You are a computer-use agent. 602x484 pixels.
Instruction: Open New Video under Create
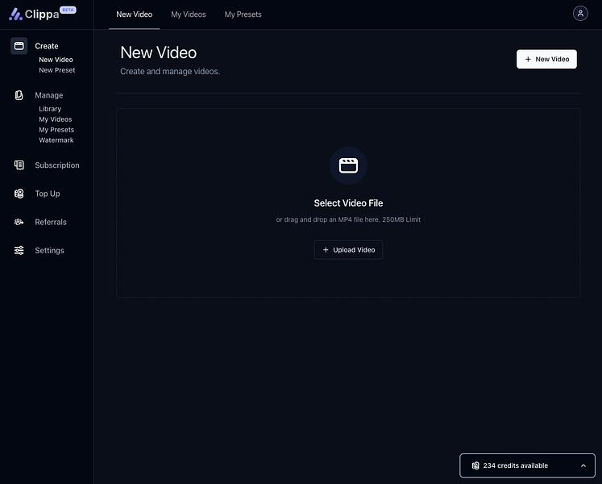pyautogui.click(x=56, y=60)
